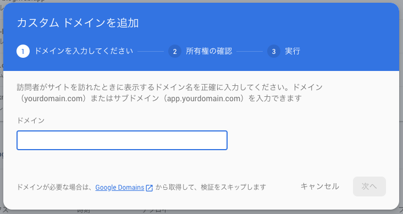Click the カスタム ドメインを追加 dialog title
This screenshot has width=403, height=214.
coord(78,23)
